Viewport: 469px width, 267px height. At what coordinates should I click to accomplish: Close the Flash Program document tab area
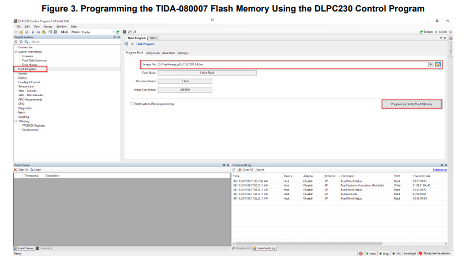(445, 38)
